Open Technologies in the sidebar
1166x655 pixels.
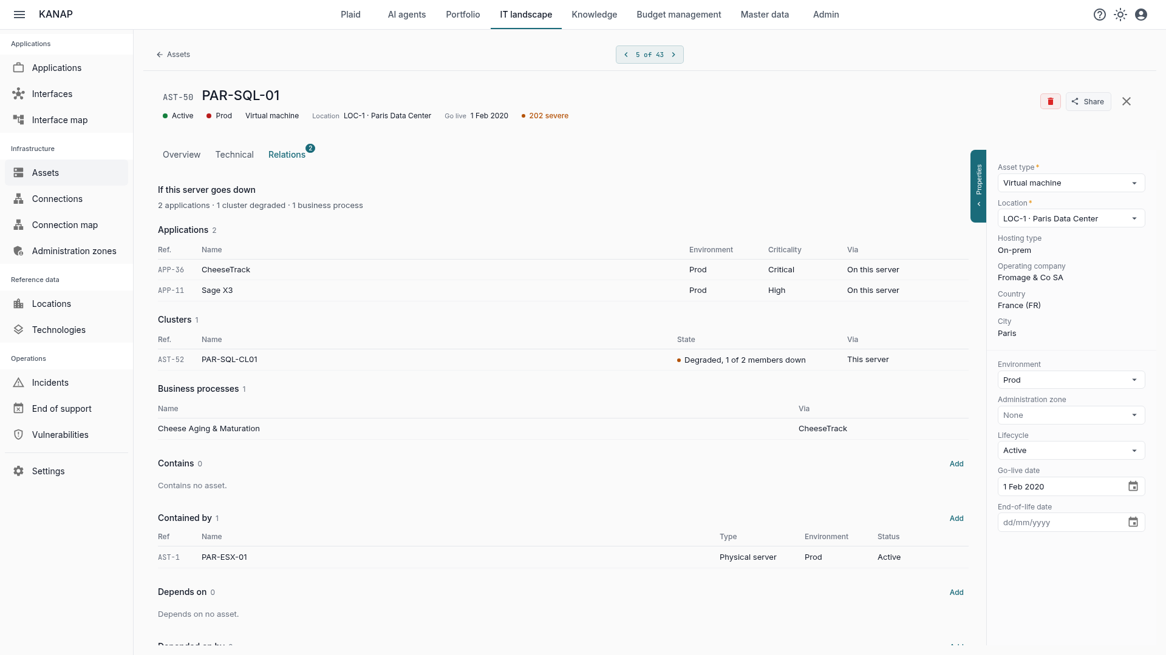66,330
